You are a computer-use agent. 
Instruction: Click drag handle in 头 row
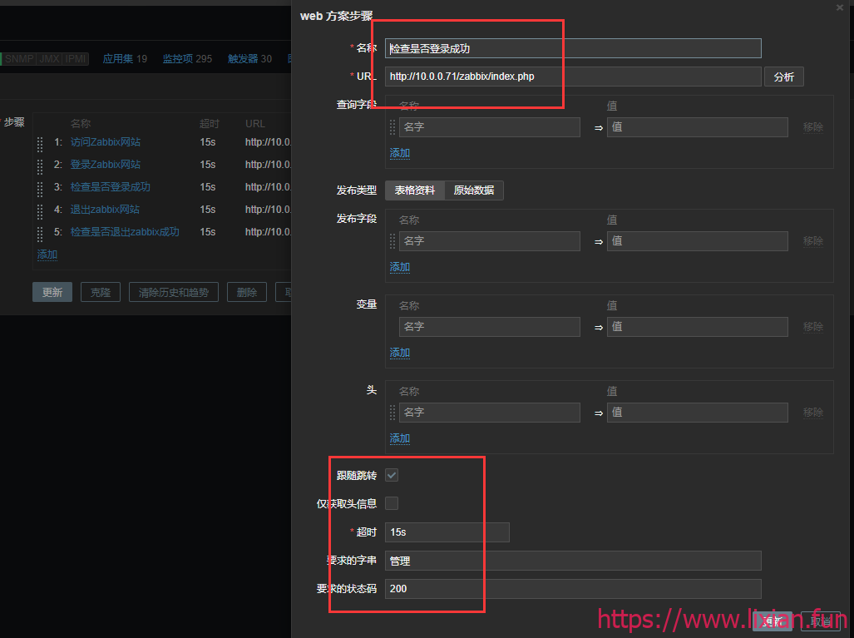(x=392, y=413)
